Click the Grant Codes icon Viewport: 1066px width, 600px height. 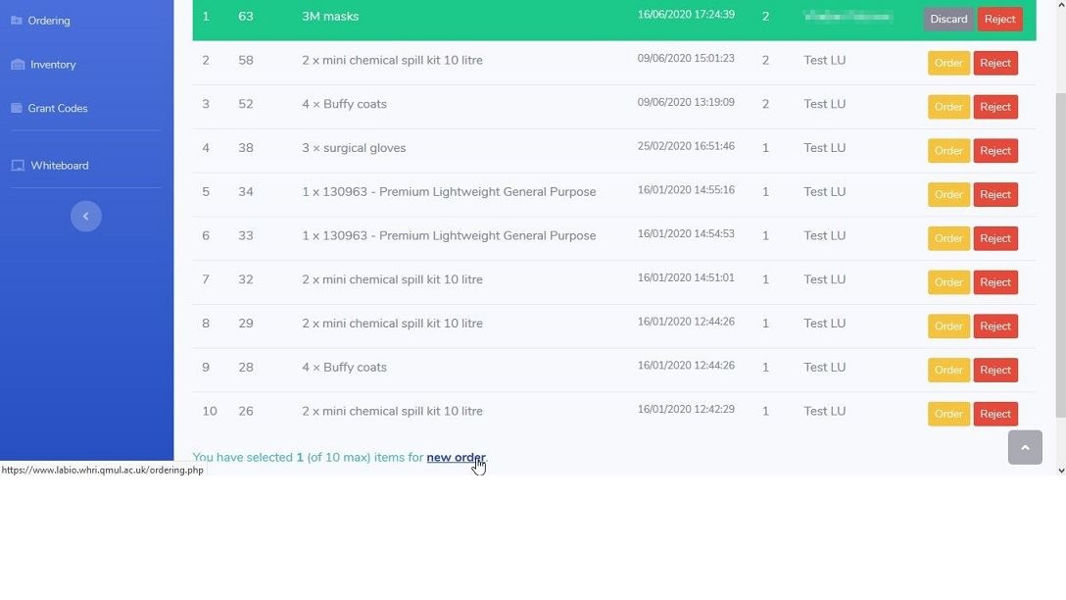pyautogui.click(x=17, y=108)
